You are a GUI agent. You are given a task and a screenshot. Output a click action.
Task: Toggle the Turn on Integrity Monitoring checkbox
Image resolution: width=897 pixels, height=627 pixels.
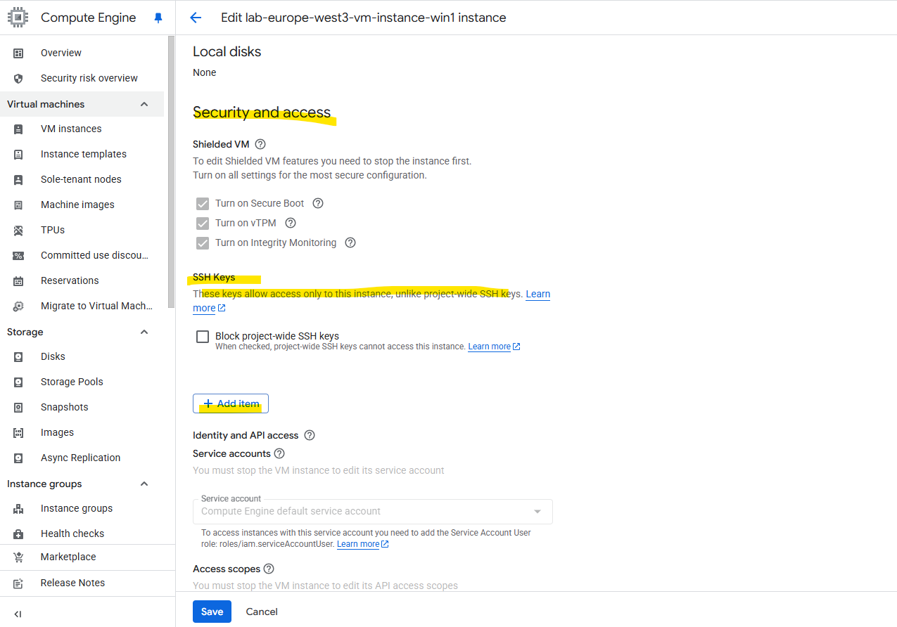(203, 243)
